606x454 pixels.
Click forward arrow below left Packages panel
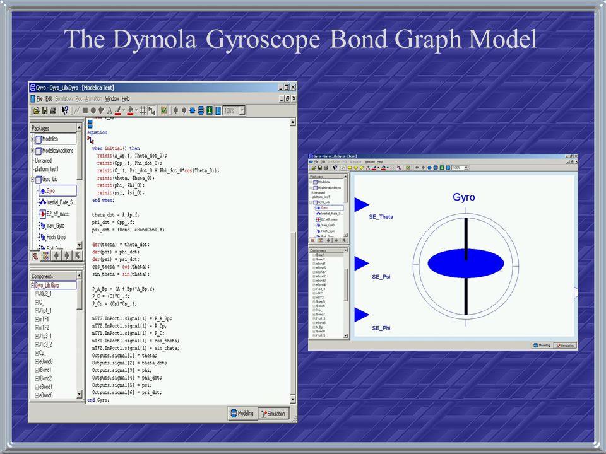click(x=67, y=255)
